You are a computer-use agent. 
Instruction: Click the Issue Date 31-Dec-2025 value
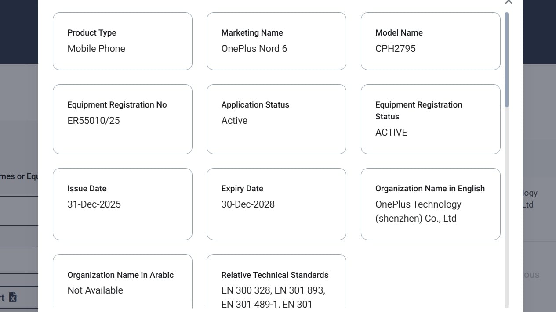[x=94, y=204]
